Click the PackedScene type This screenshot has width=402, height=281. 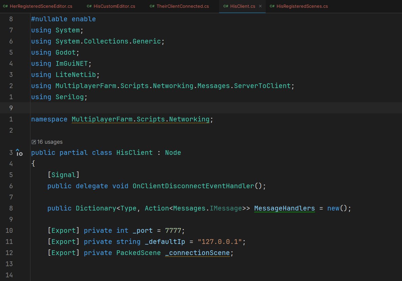[138, 253]
